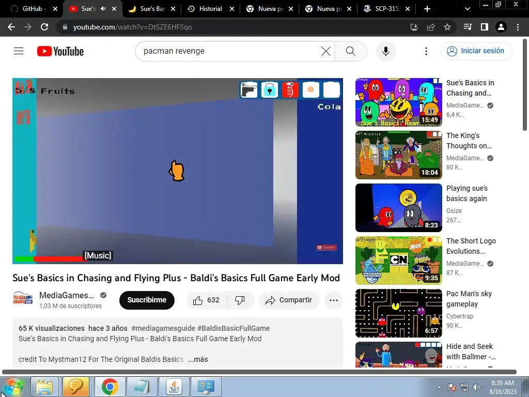Open the browser media control icon
Image resolution: width=529 pixels, height=397 pixels.
[468, 27]
